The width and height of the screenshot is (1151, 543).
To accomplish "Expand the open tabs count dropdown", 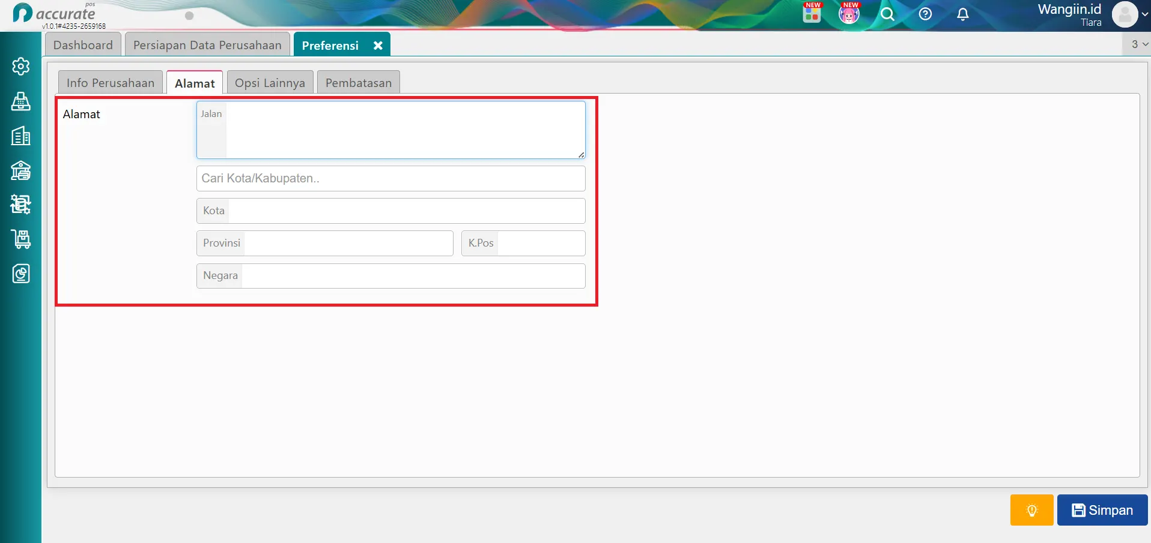I will pyautogui.click(x=1139, y=44).
